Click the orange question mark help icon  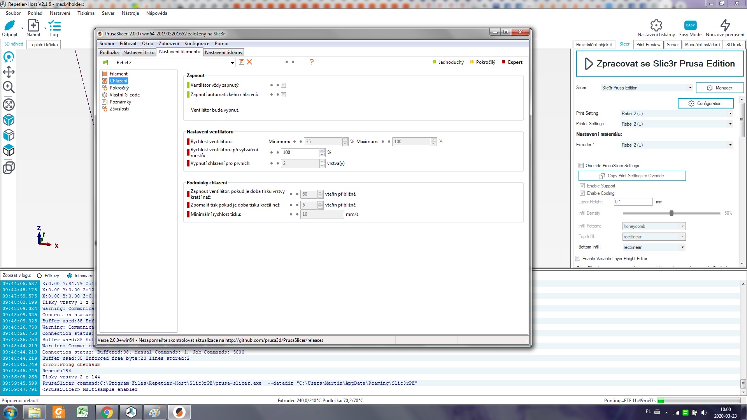[311, 62]
